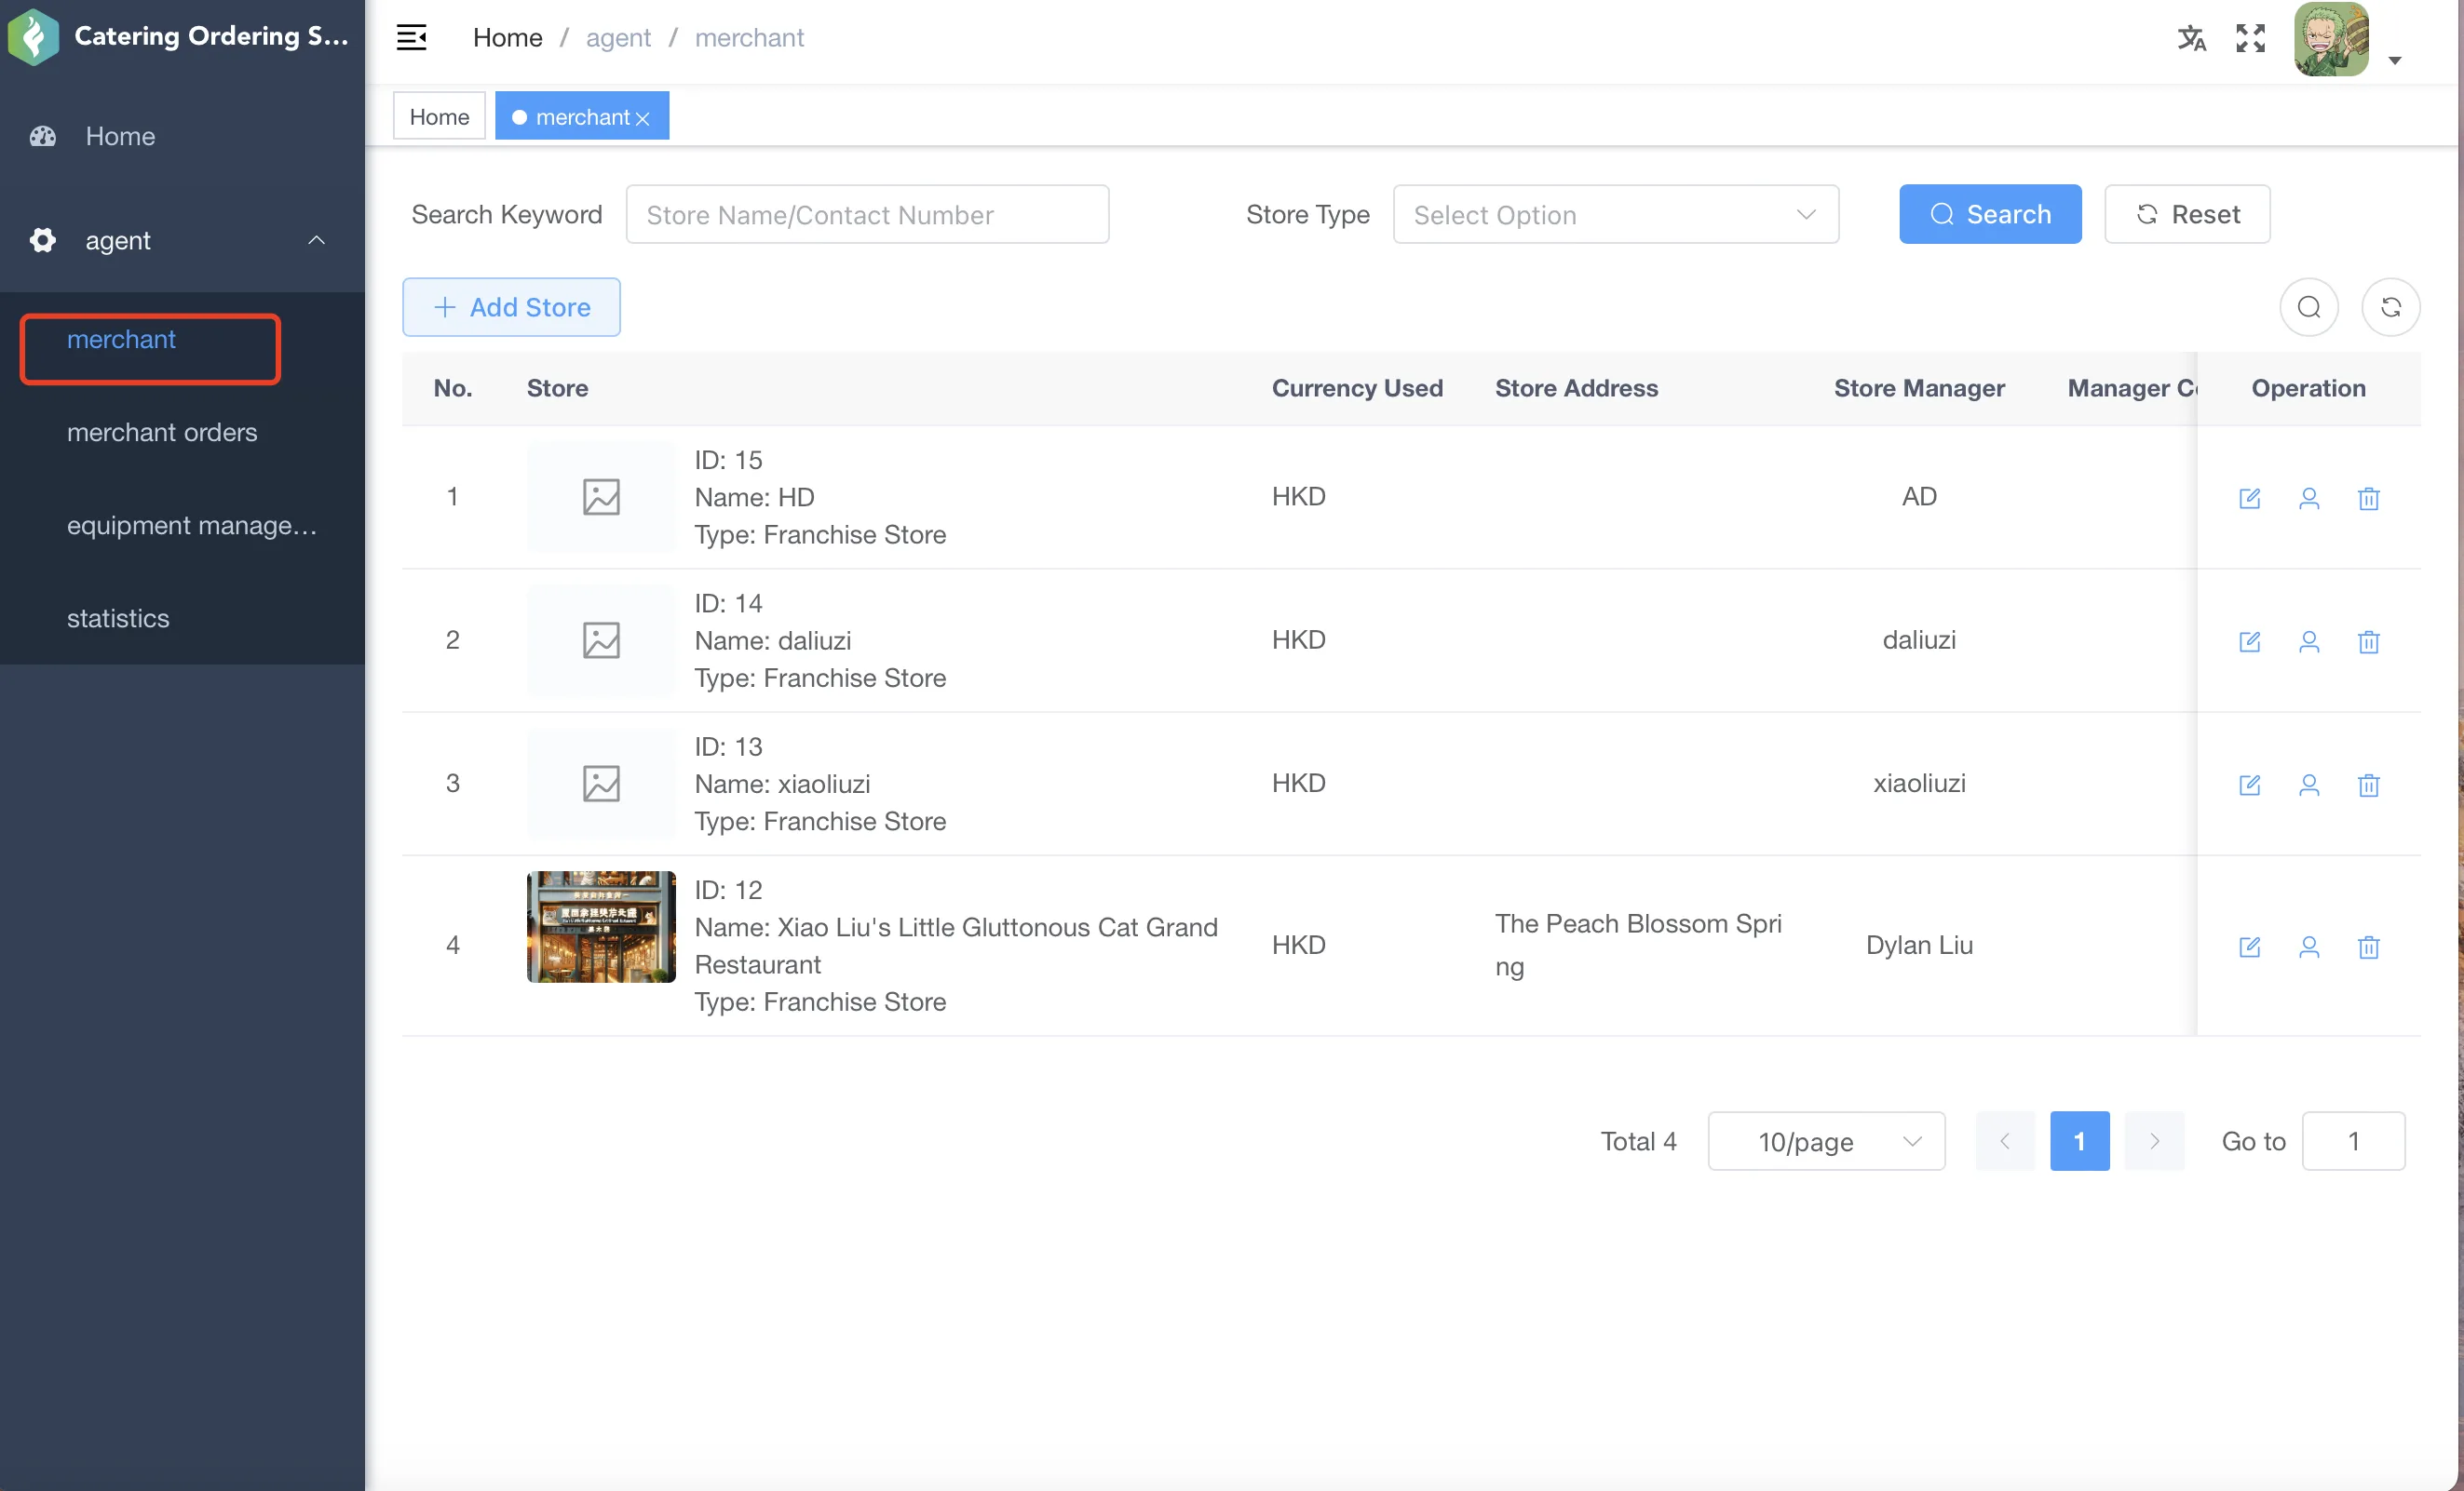Open user settings for HD store
The height and width of the screenshot is (1491, 2464).
pyautogui.click(x=2308, y=498)
